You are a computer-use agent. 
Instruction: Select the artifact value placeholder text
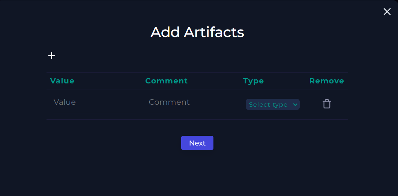tap(65, 102)
